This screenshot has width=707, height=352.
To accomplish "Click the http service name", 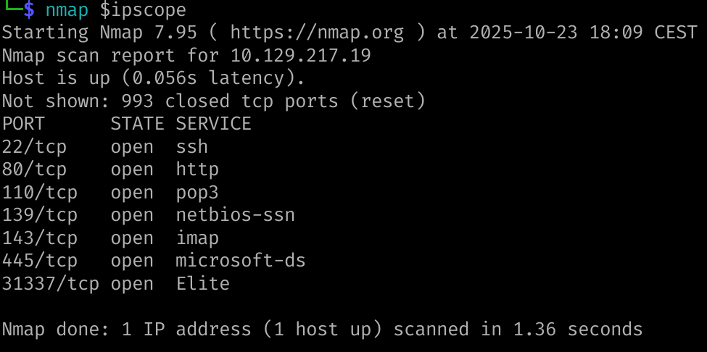I will click(x=197, y=169).
